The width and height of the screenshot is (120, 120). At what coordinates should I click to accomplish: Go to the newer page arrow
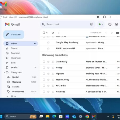(106, 33)
